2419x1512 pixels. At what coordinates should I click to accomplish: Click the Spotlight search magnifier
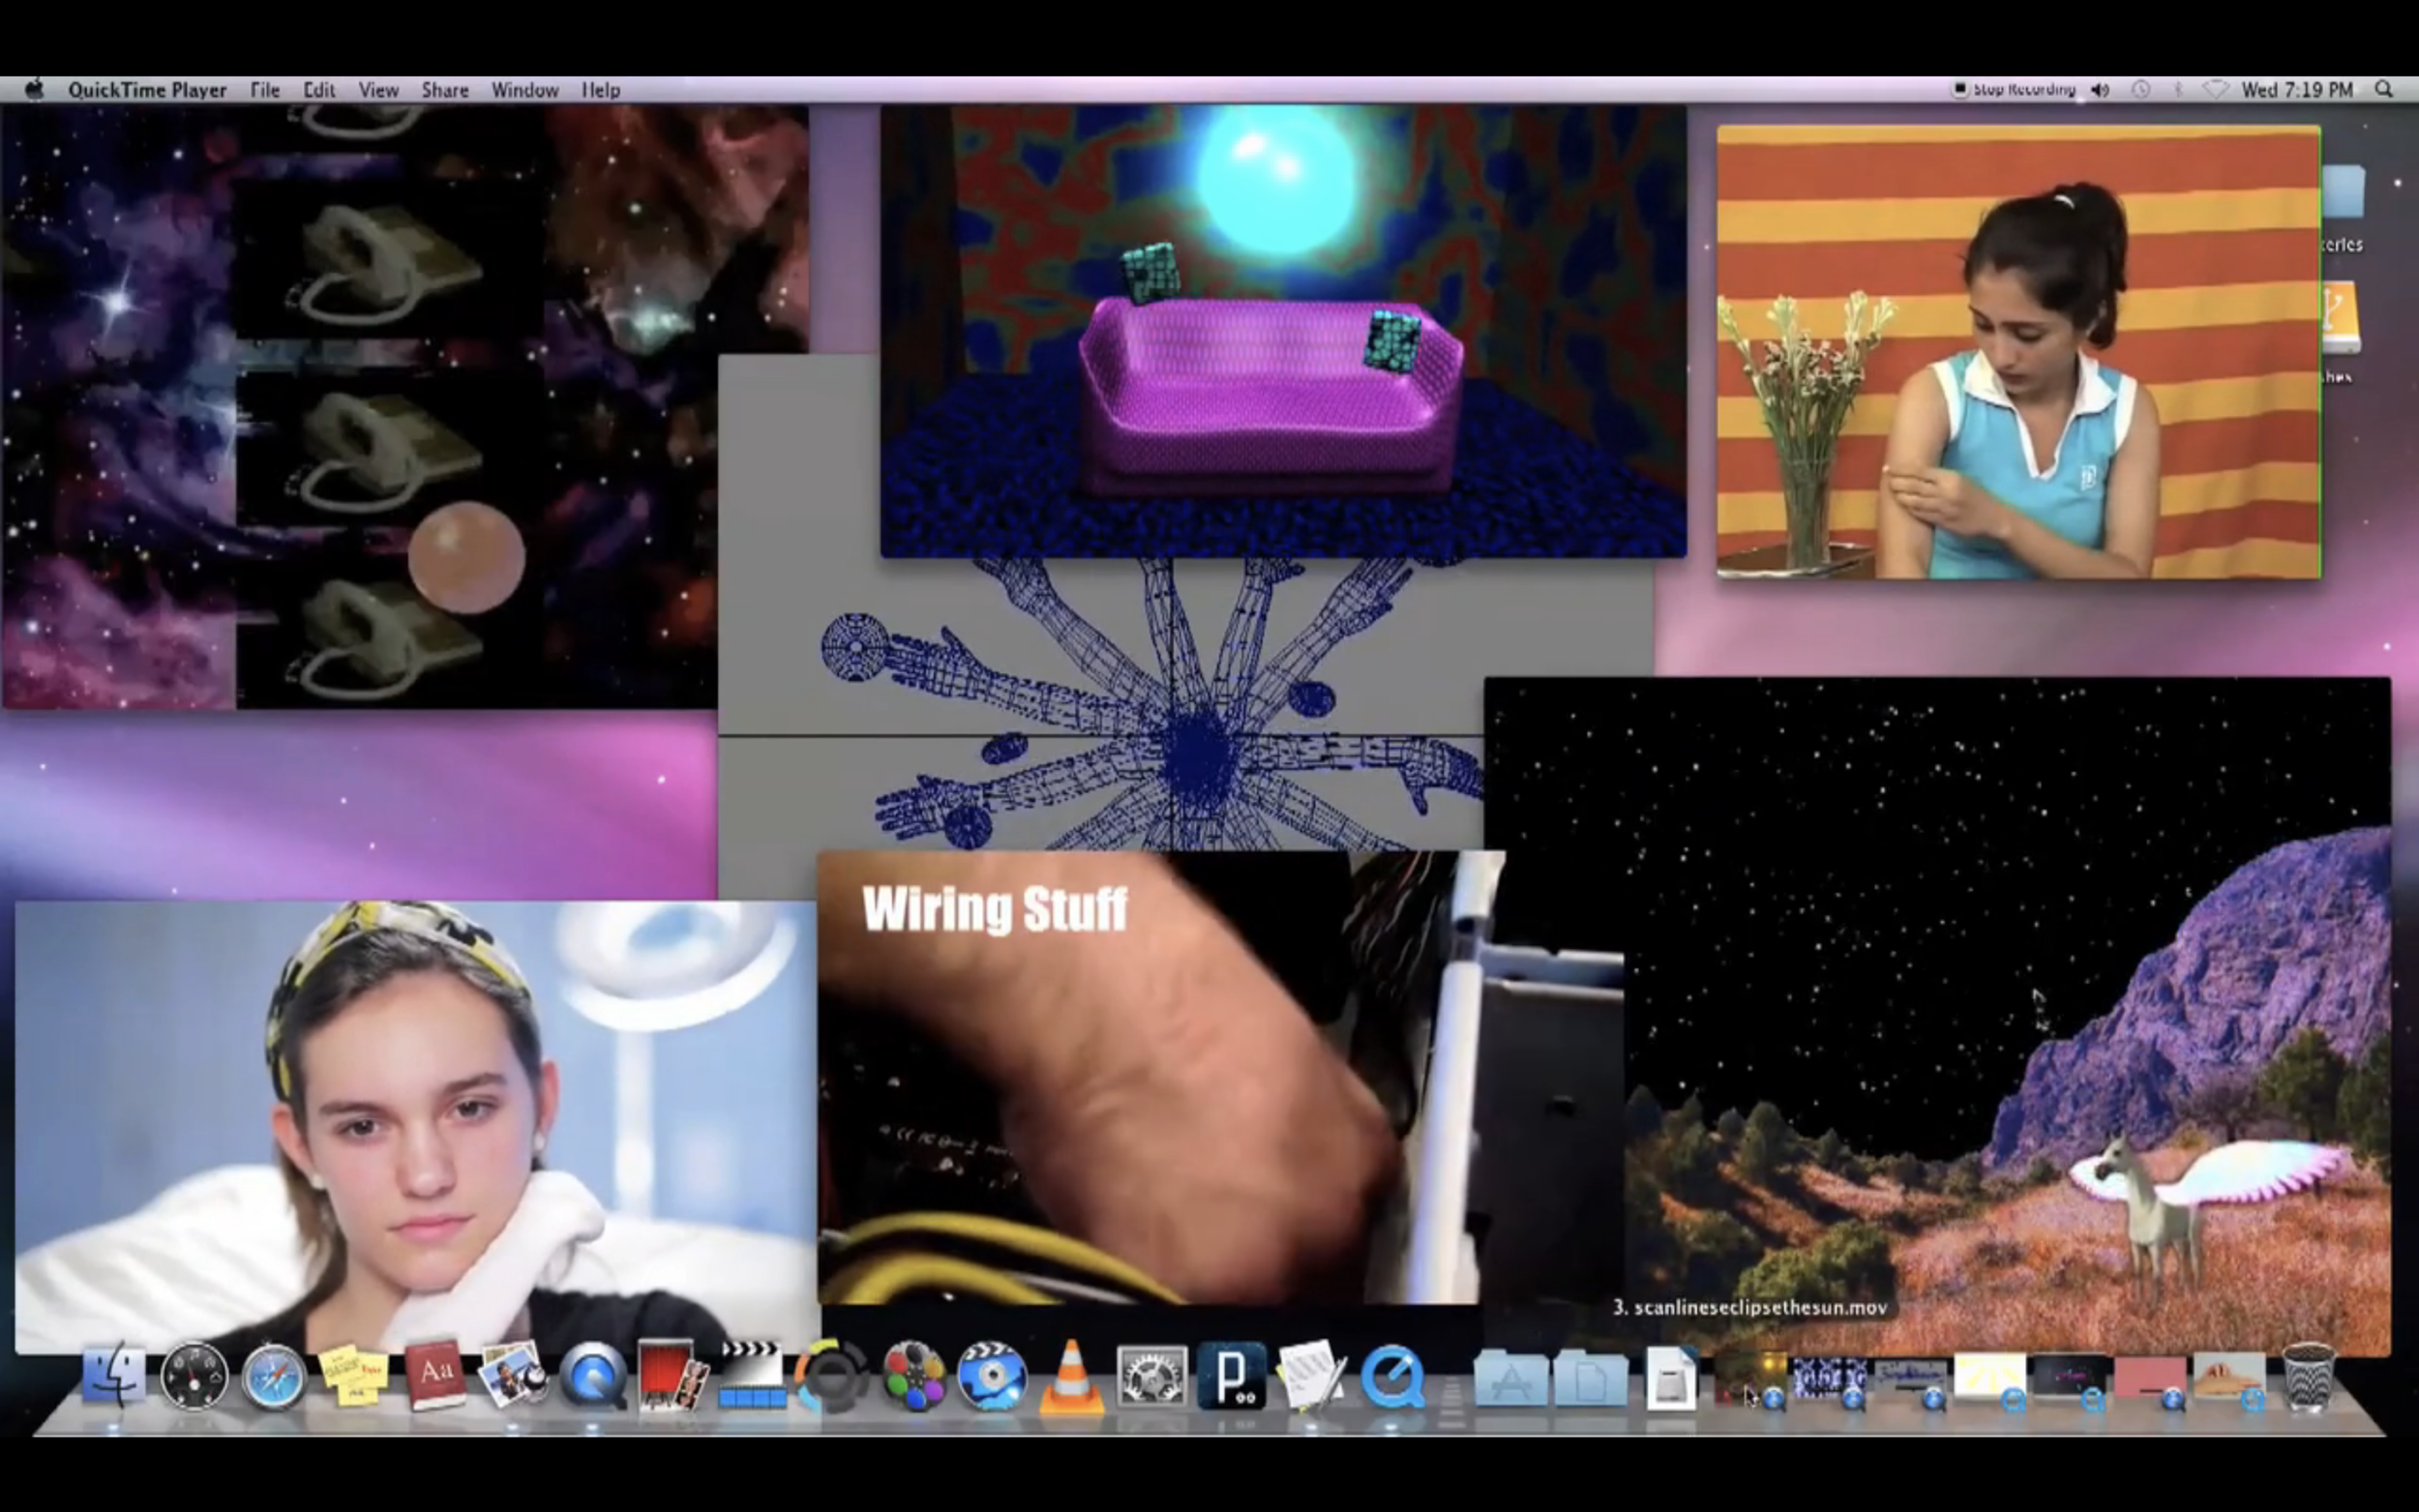tap(2384, 90)
